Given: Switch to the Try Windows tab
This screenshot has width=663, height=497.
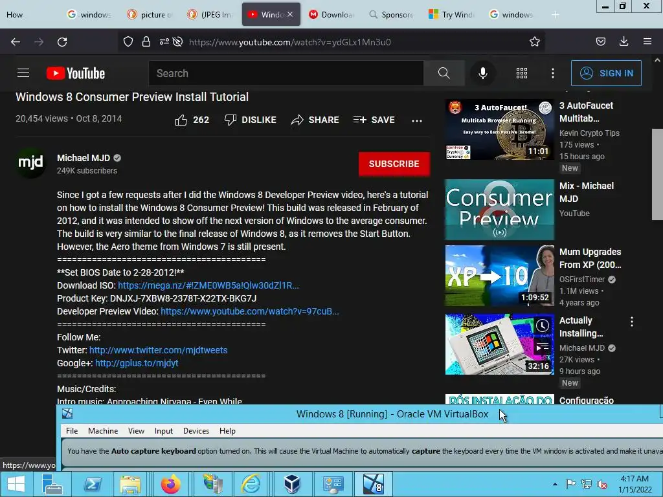Looking at the screenshot, I should [451, 14].
